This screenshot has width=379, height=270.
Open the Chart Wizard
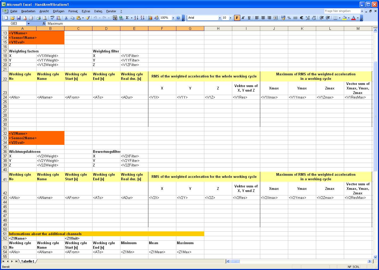tap(150, 18)
